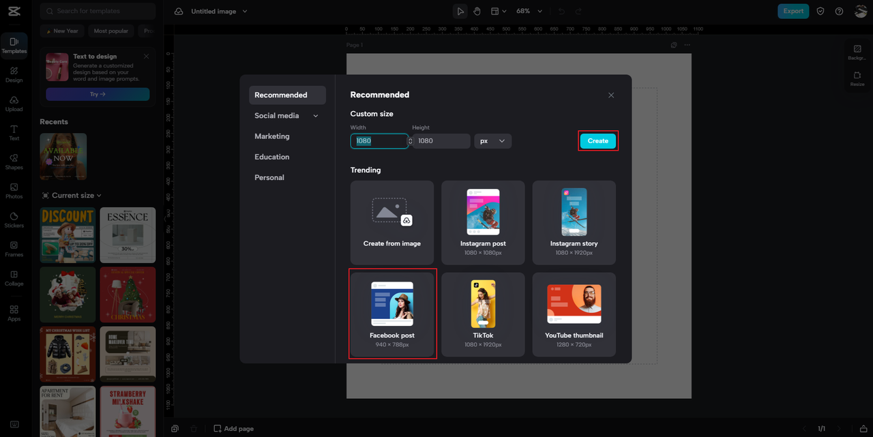The height and width of the screenshot is (437, 873).
Task: Click the Search for templates field
Action: pos(98,11)
